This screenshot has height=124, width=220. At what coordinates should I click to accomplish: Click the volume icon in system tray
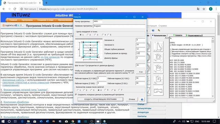tap(184, 121)
